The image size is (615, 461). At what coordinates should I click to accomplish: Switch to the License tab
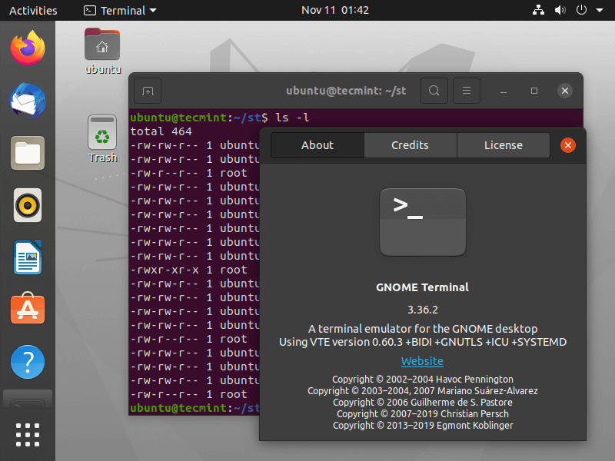pyautogui.click(x=503, y=145)
